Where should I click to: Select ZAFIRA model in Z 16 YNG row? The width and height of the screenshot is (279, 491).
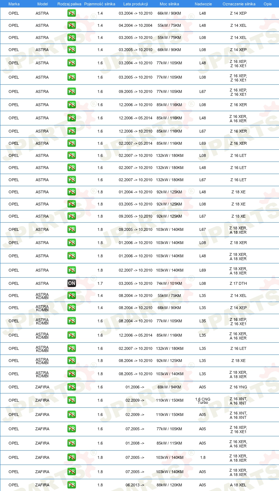pyautogui.click(x=42, y=387)
